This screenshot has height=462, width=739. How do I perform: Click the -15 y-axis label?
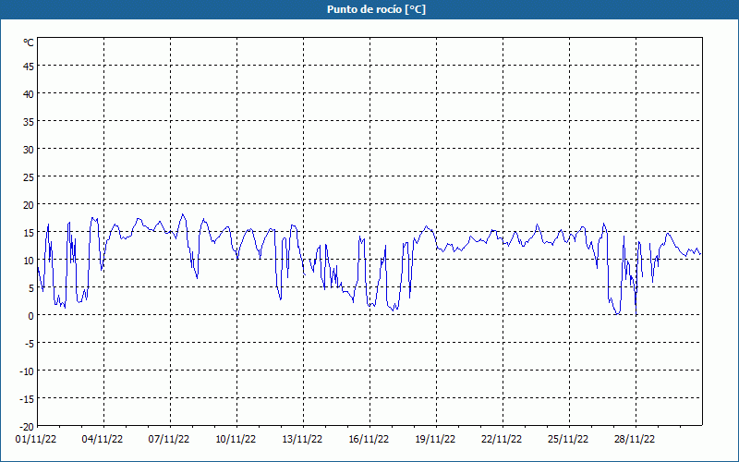point(27,399)
